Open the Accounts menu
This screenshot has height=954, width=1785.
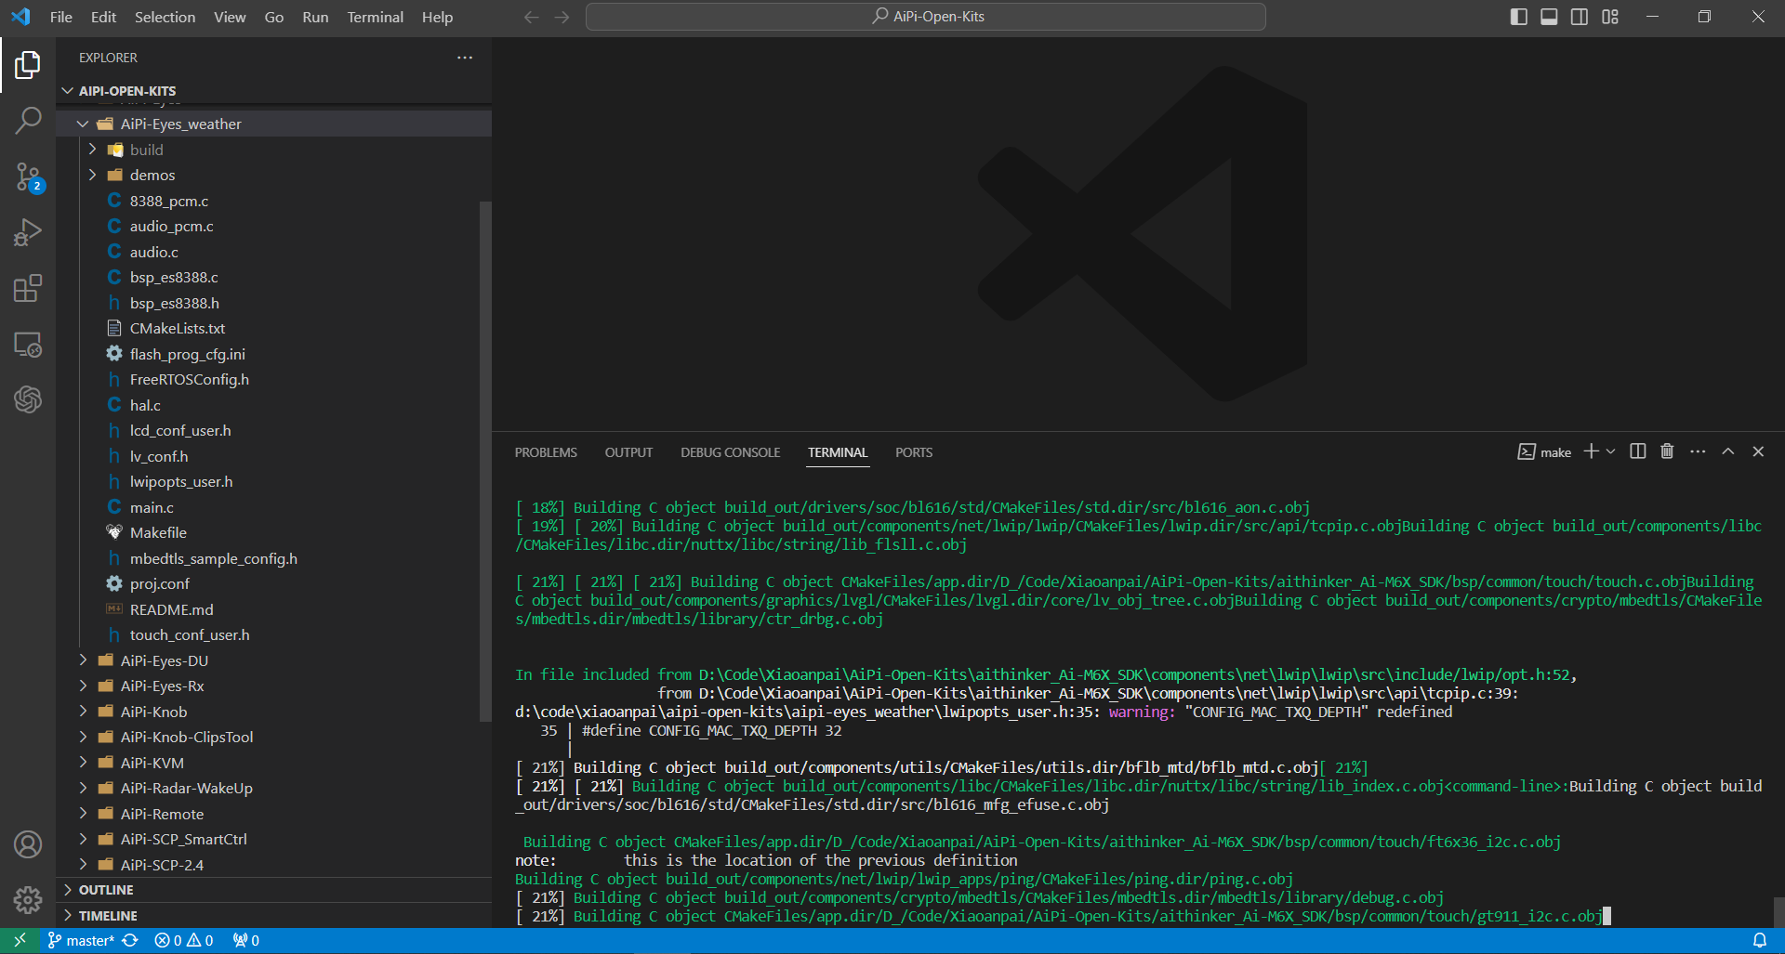pyautogui.click(x=28, y=844)
